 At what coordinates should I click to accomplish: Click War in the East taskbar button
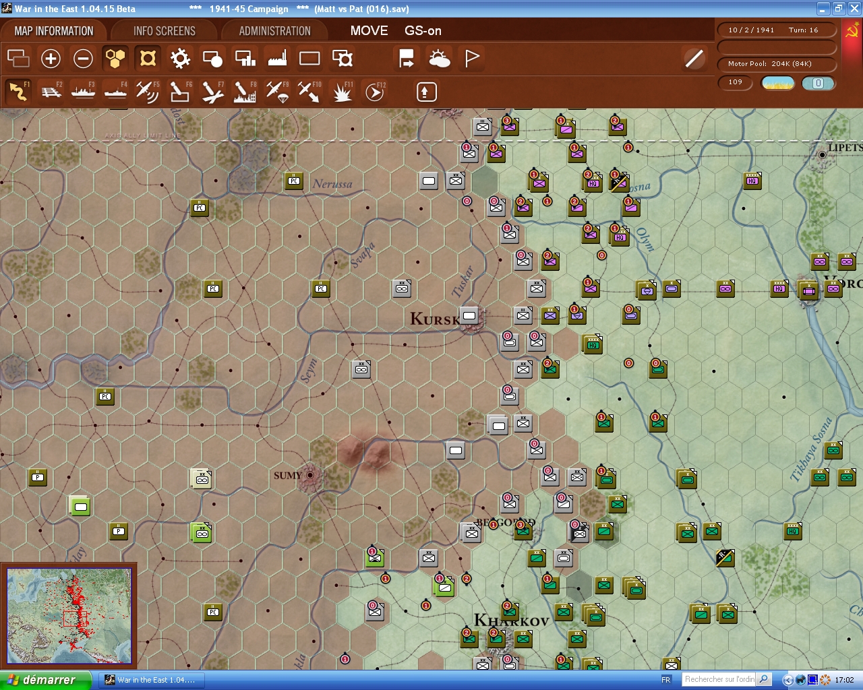(x=152, y=680)
